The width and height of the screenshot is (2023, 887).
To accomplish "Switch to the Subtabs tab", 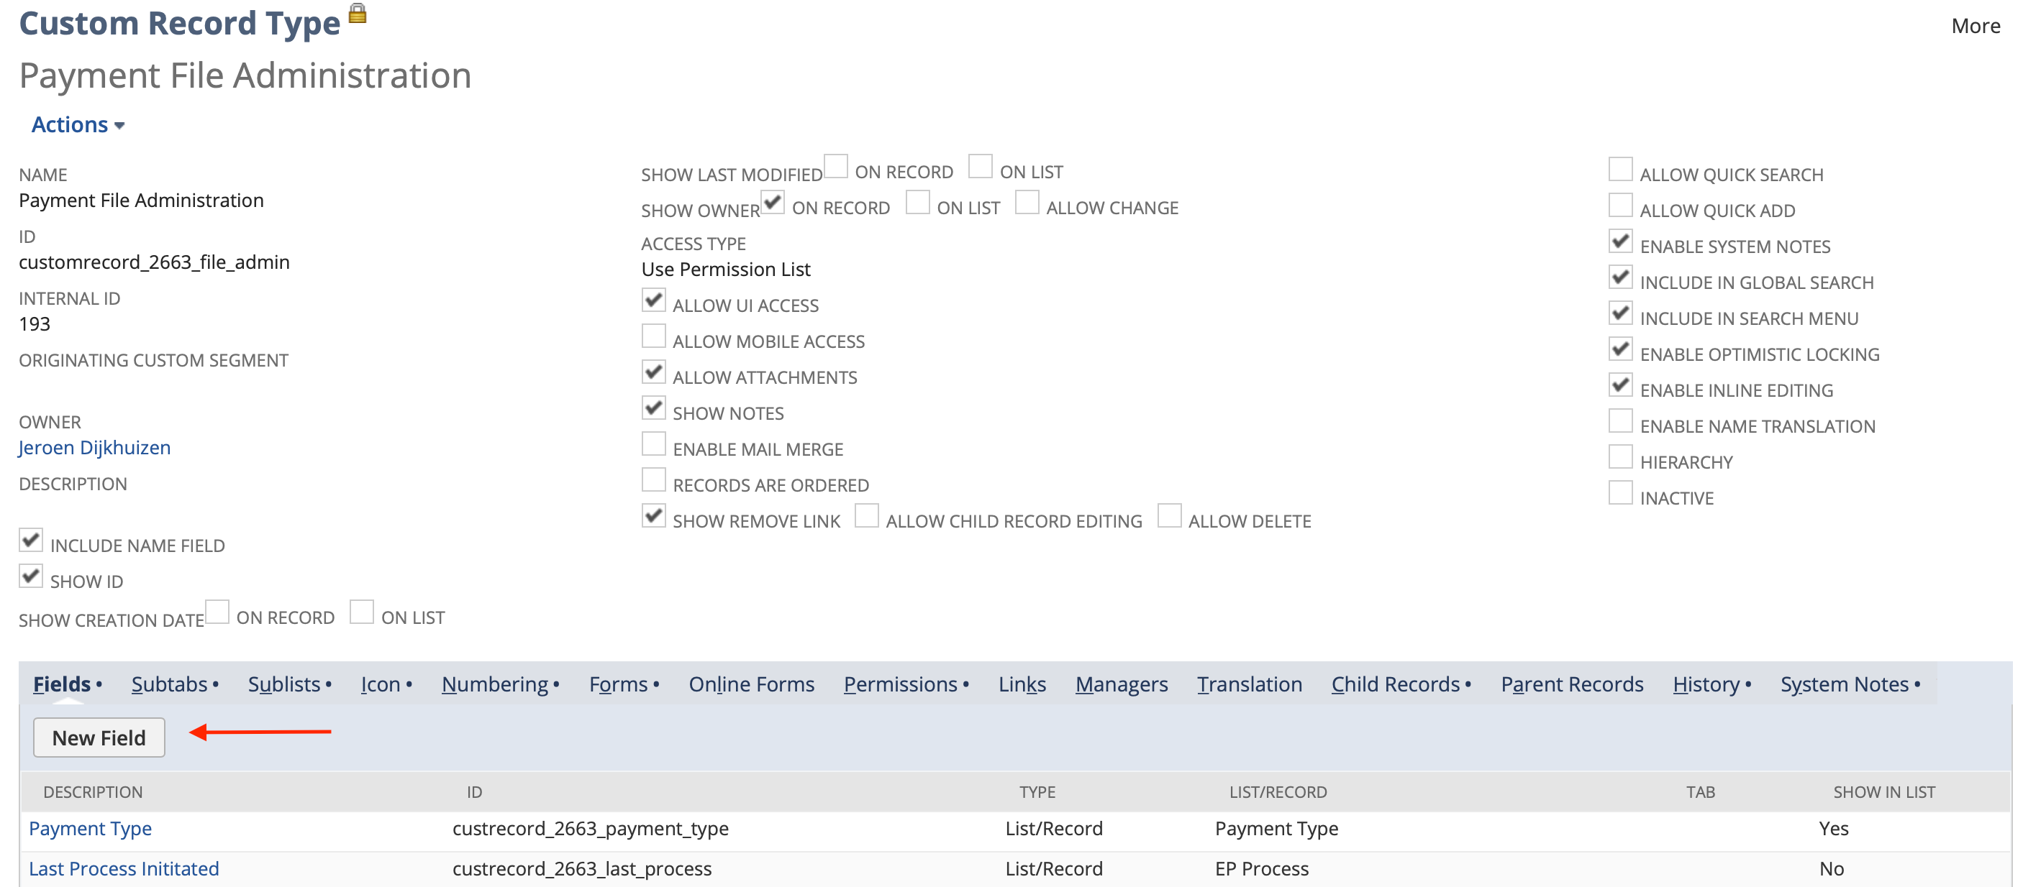I will pos(169,684).
